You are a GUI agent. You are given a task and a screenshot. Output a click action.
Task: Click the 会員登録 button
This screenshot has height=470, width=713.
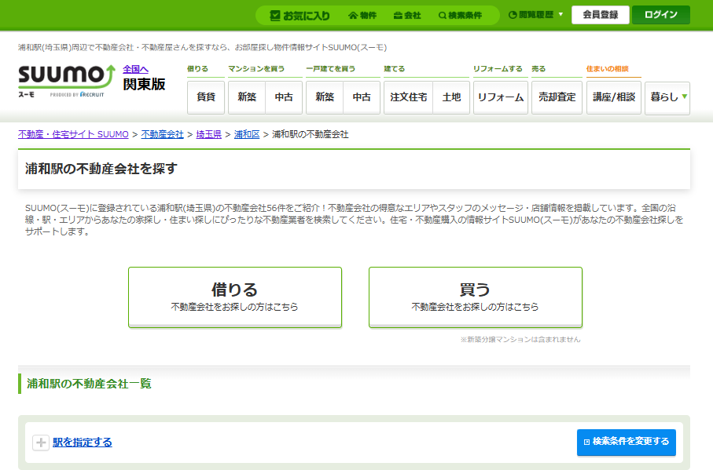click(x=601, y=15)
